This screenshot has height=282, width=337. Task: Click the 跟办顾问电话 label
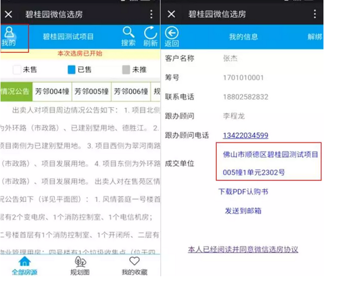point(187,135)
